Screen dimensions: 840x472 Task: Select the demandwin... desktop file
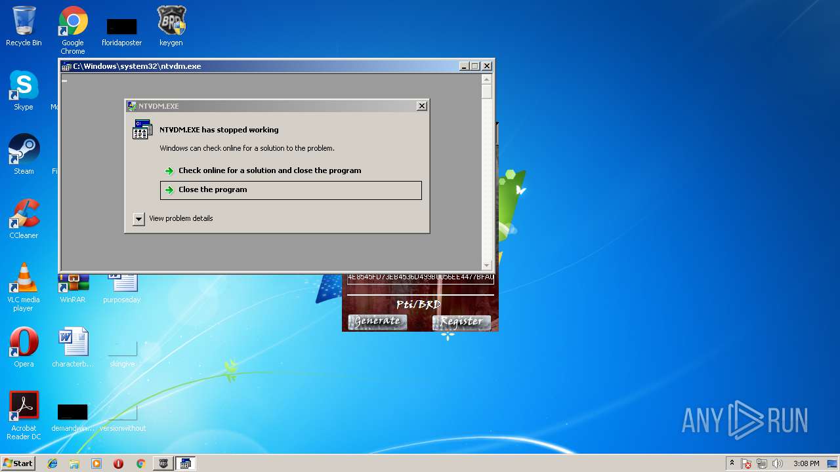(x=73, y=417)
